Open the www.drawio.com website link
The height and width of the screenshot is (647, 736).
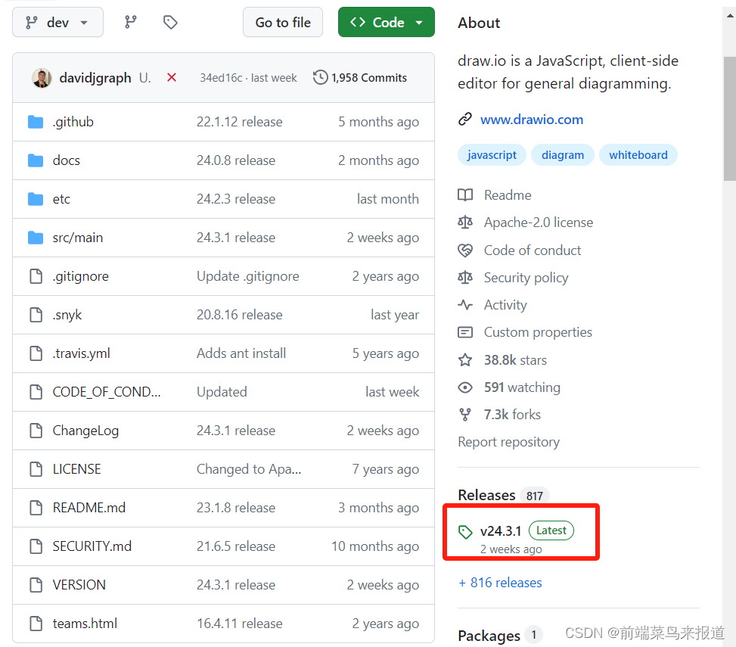tap(531, 120)
